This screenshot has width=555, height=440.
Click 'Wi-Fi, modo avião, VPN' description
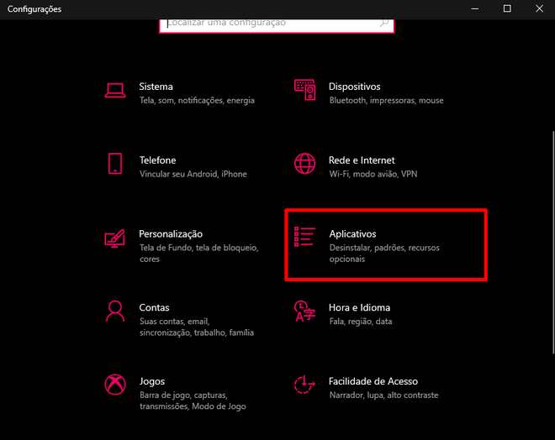click(373, 174)
